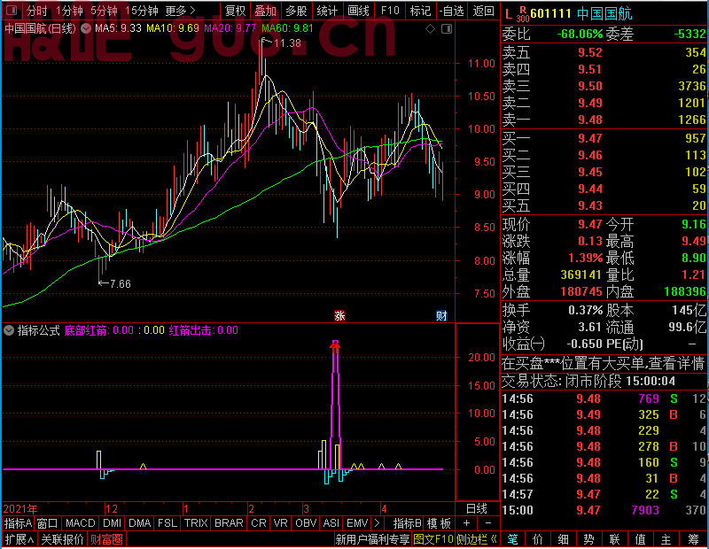Viewport: 709px width, 549px height.
Task: Click the 涨 marker on the chart
Action: pyautogui.click(x=339, y=316)
